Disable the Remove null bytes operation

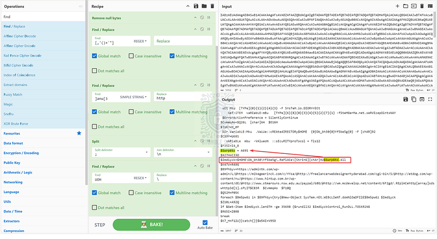(x=202, y=17)
